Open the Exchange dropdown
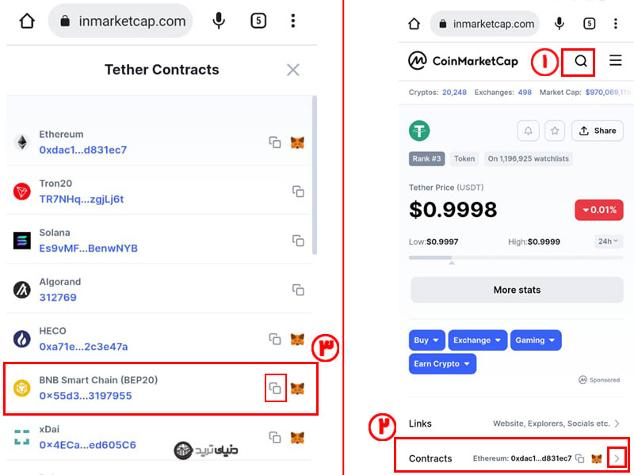The height and width of the screenshot is (475, 634). point(478,340)
